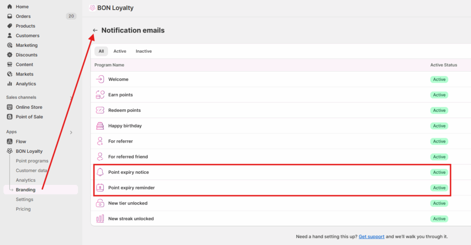
Task: Click the back arrow beside Notification emails
Action: click(95, 30)
